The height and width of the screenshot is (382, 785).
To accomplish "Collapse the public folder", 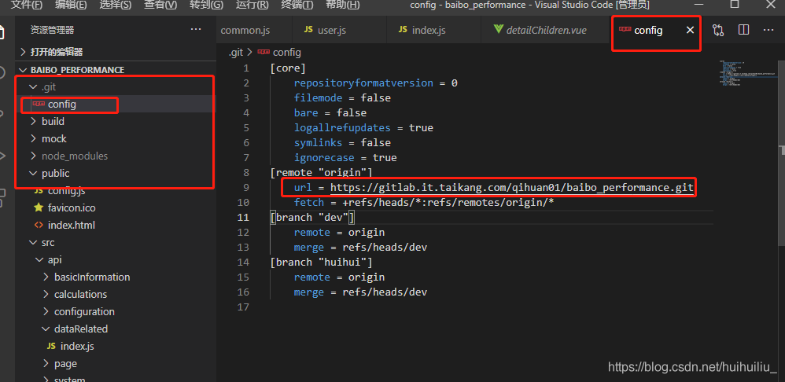I will pyautogui.click(x=116, y=174).
